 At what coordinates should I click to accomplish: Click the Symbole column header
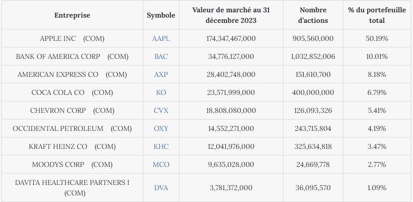coord(161,15)
